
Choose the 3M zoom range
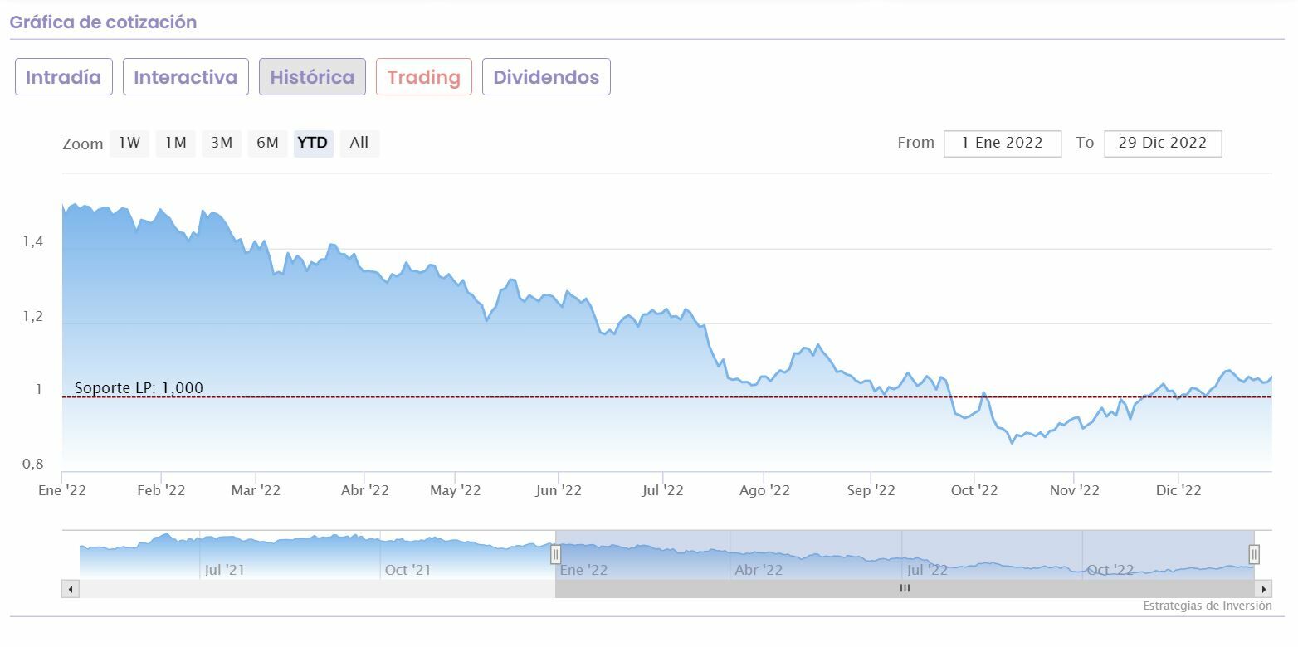tap(221, 143)
